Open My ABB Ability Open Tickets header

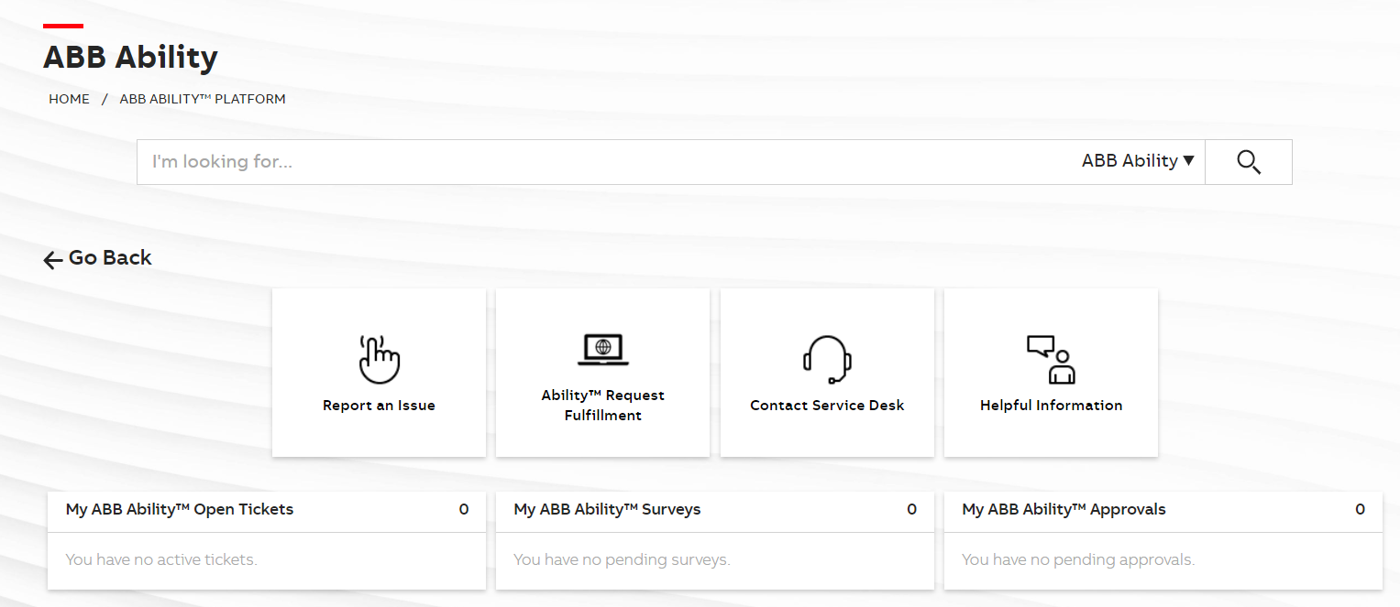pos(180,510)
